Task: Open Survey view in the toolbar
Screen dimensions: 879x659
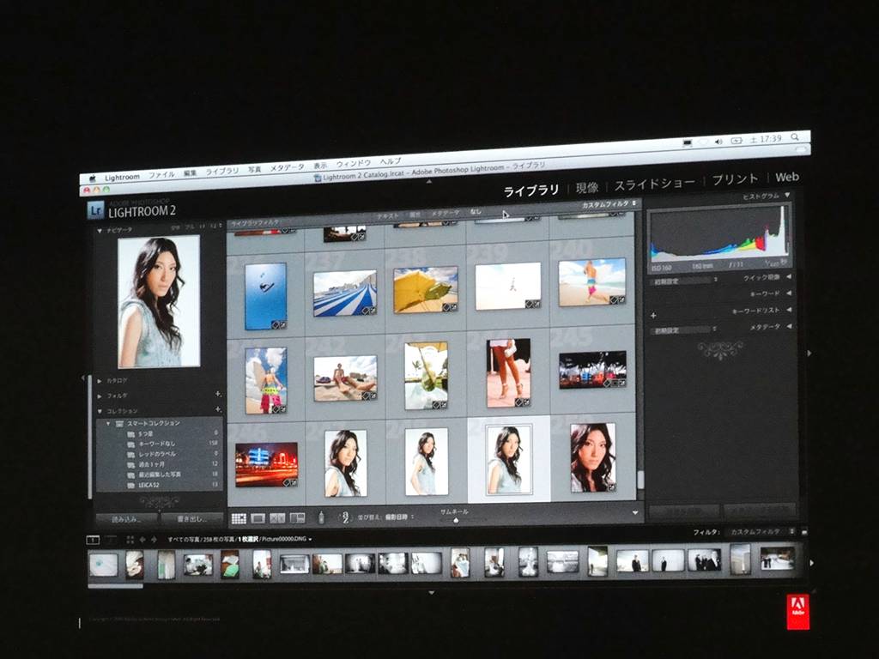Action: click(x=297, y=517)
